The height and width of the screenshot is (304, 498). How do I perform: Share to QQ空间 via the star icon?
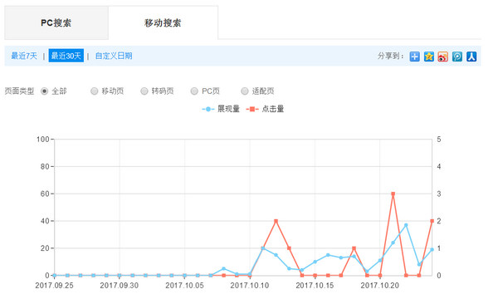[429, 56]
